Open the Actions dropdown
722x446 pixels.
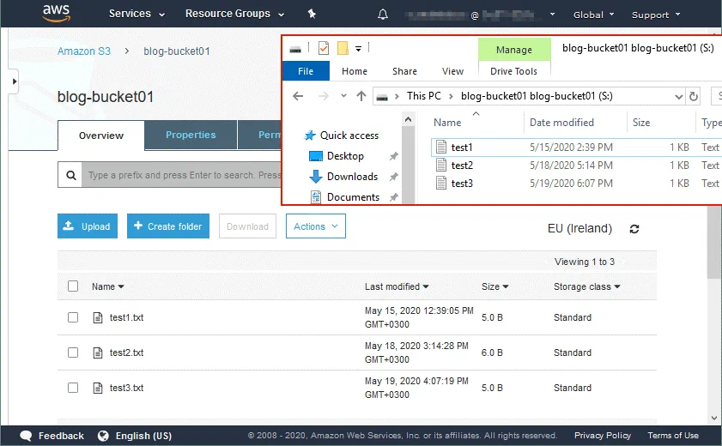315,226
